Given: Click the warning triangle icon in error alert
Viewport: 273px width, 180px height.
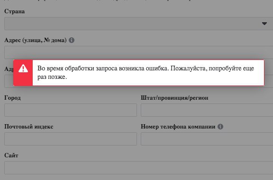Looking at the screenshot, I should (x=23, y=69).
